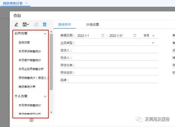Switch to 分组设置 tab
This screenshot has width=175, height=127.
(x=92, y=24)
